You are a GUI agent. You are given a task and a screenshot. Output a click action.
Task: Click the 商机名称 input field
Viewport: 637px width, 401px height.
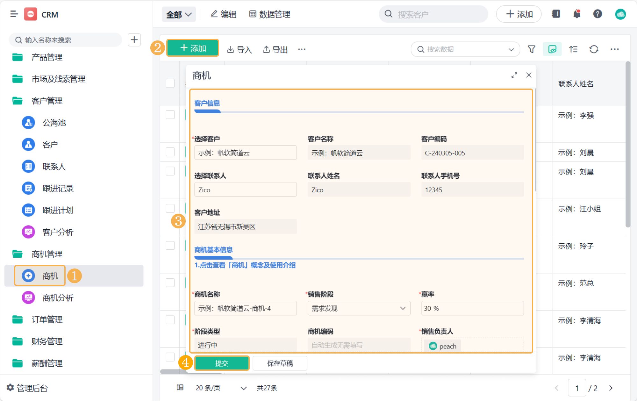tap(245, 308)
